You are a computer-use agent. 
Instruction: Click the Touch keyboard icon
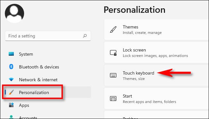tap(113, 75)
